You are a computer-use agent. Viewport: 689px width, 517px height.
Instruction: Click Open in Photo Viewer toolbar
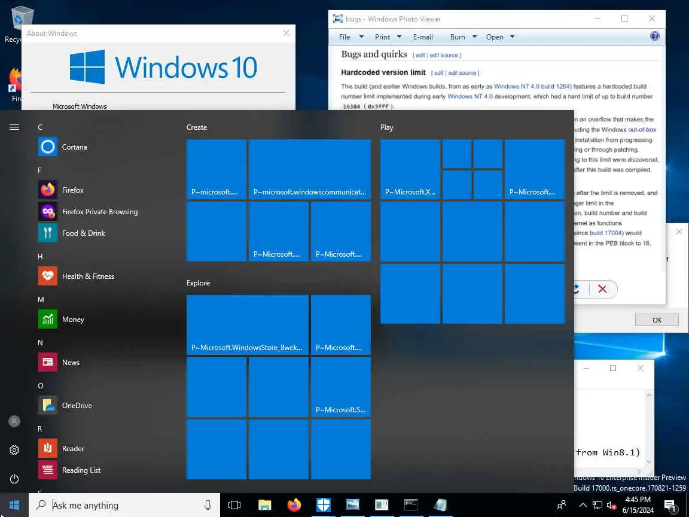[495, 37]
